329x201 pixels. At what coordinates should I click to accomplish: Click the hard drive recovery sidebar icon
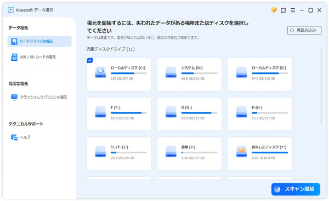pos(14,41)
